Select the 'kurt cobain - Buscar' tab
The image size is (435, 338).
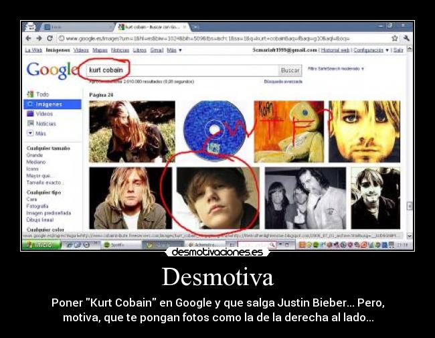[x=151, y=27]
